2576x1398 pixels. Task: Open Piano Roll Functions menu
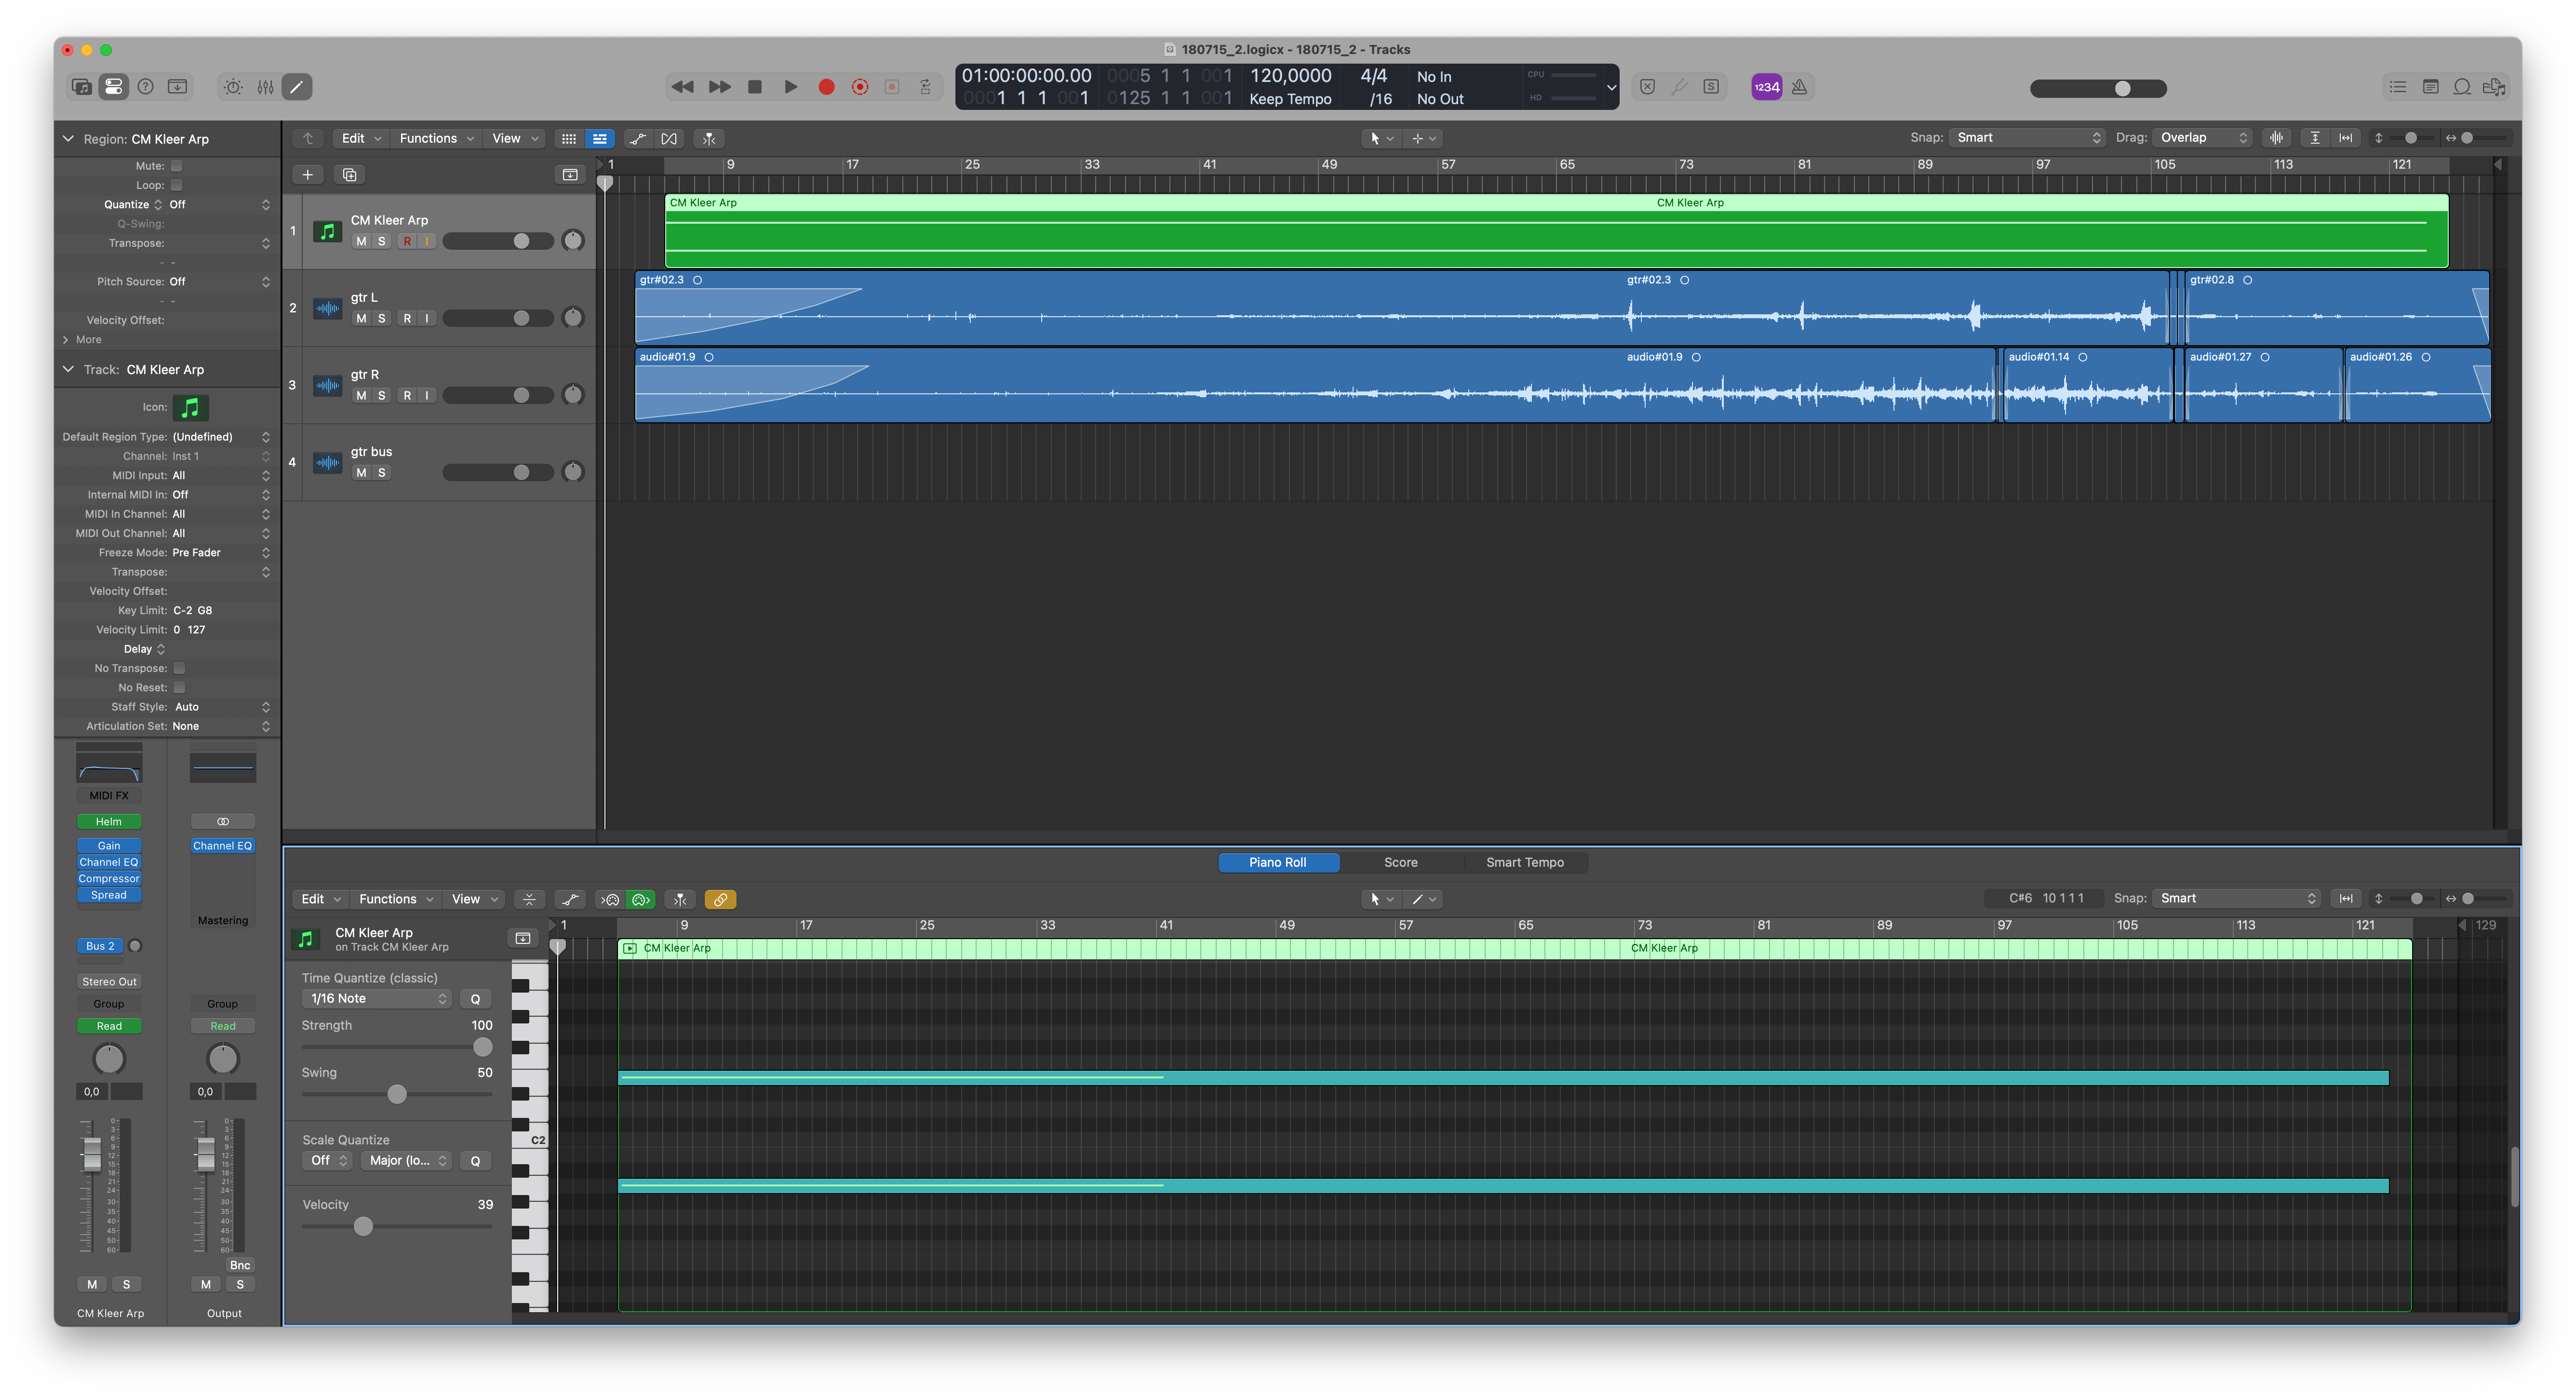(x=396, y=900)
